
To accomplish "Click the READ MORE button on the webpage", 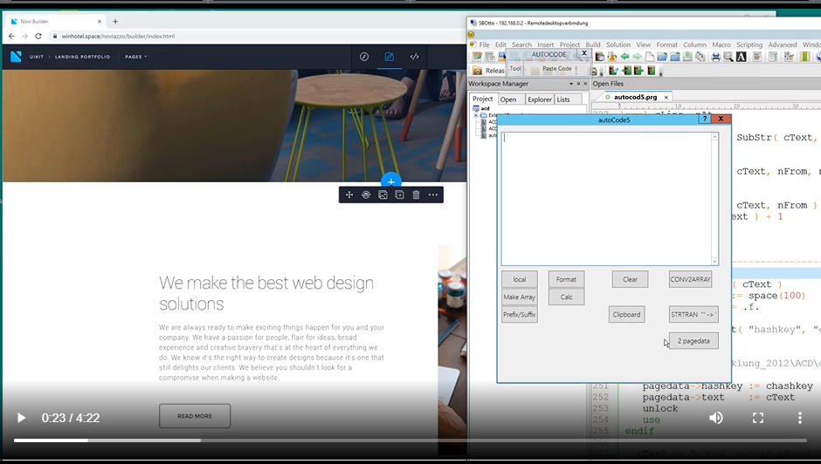I will [x=195, y=416].
